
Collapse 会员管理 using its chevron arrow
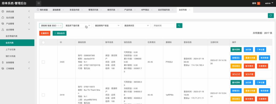tap(29, 29)
